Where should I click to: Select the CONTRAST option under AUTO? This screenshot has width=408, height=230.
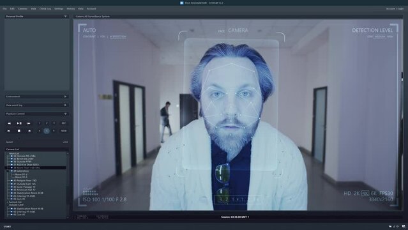coord(89,36)
